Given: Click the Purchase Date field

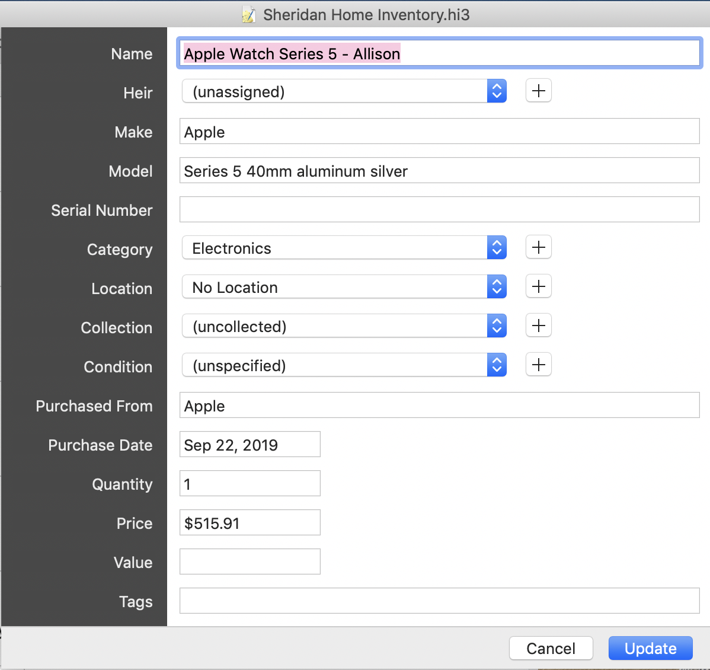Looking at the screenshot, I should tap(250, 445).
